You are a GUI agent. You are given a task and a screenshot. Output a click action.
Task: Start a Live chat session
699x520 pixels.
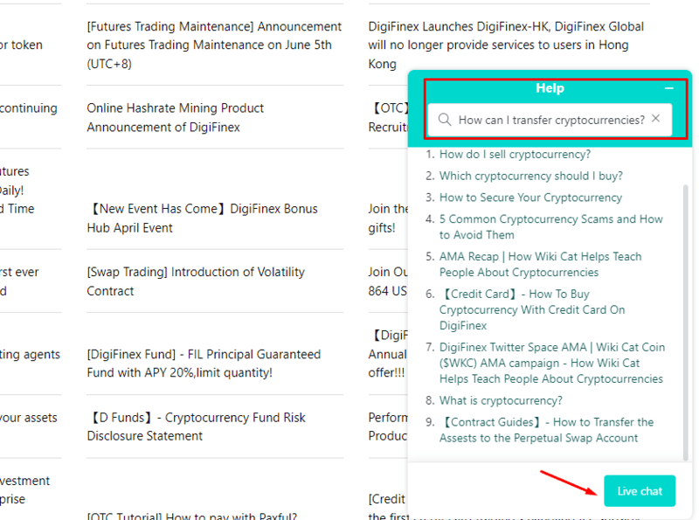pos(640,491)
